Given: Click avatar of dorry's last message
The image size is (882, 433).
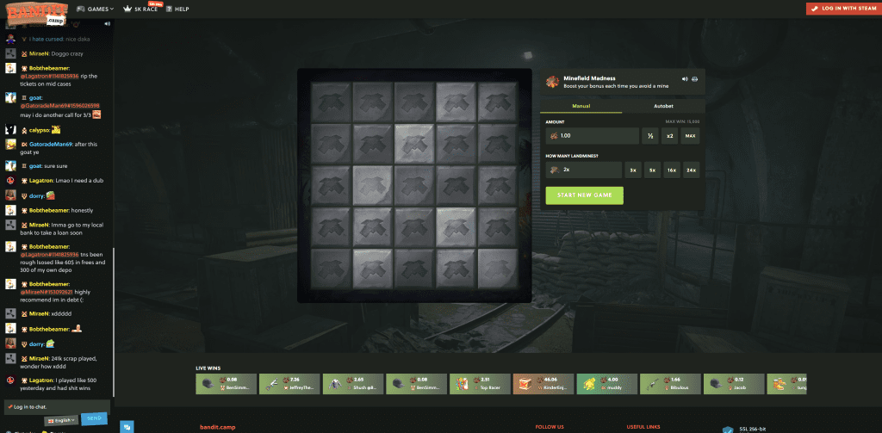Looking at the screenshot, I should (10, 343).
